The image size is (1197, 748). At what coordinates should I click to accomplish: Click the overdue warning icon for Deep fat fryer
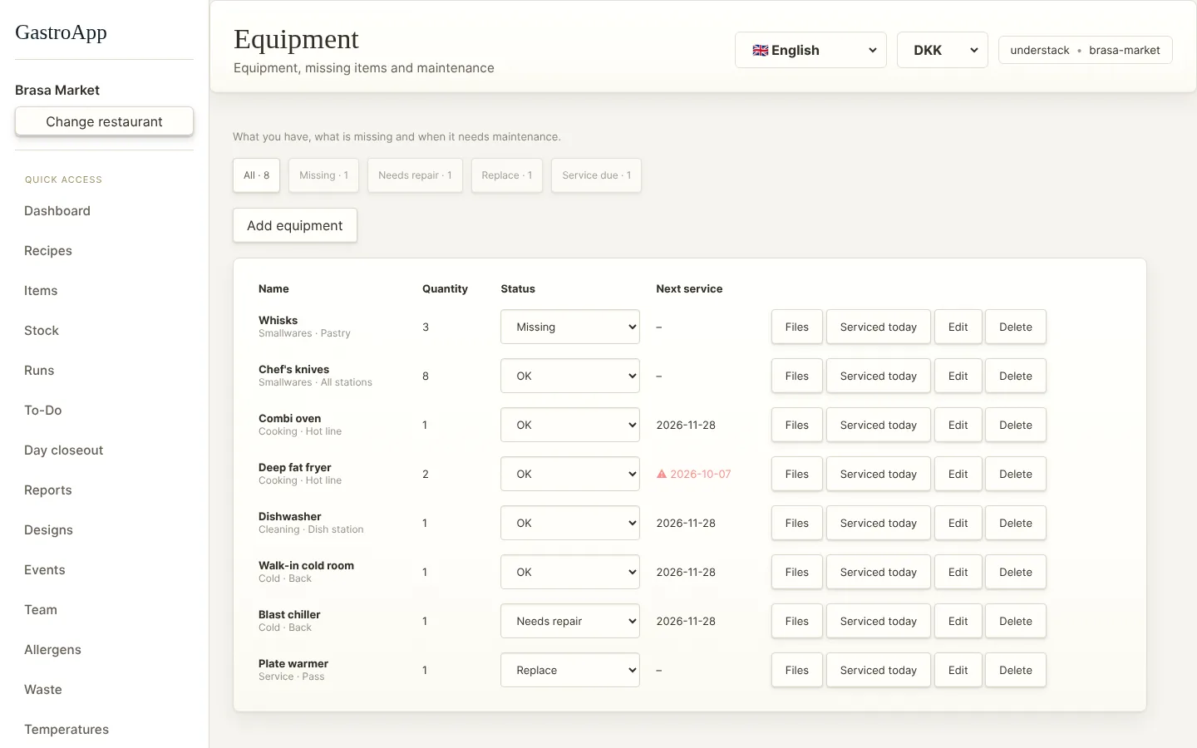[662, 474]
